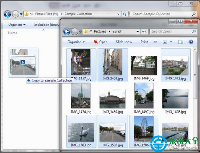Click Slide show button
The height and width of the screenshot is (153, 200).
point(124,42)
